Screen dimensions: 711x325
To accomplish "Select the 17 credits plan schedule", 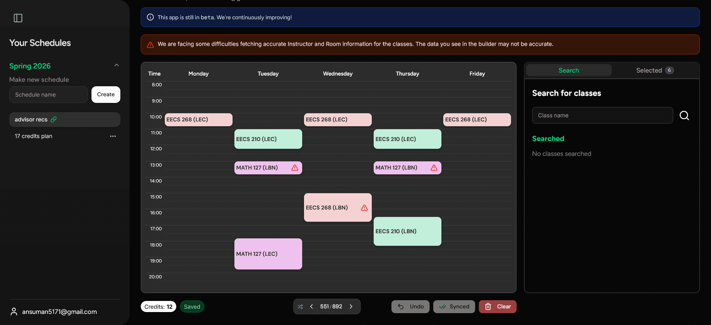I will 33,136.
